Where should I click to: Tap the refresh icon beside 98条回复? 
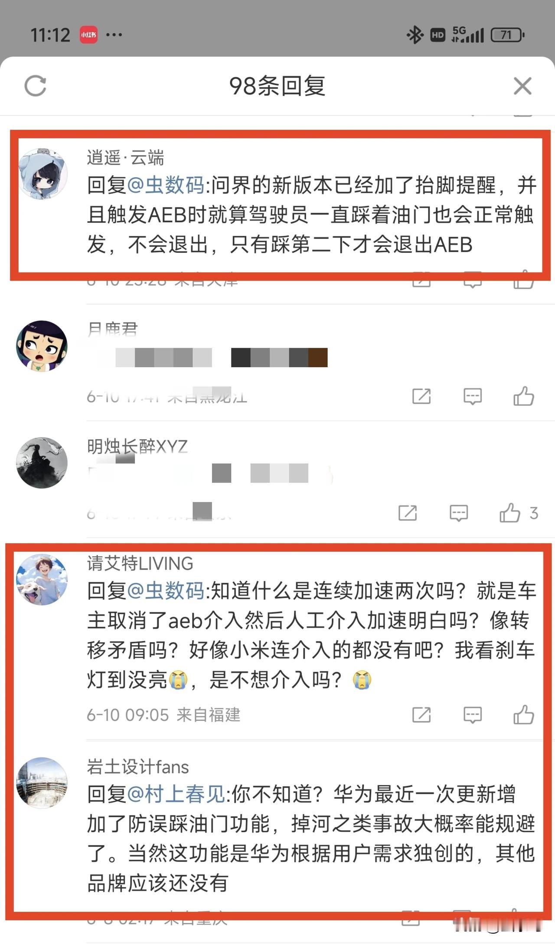35,85
